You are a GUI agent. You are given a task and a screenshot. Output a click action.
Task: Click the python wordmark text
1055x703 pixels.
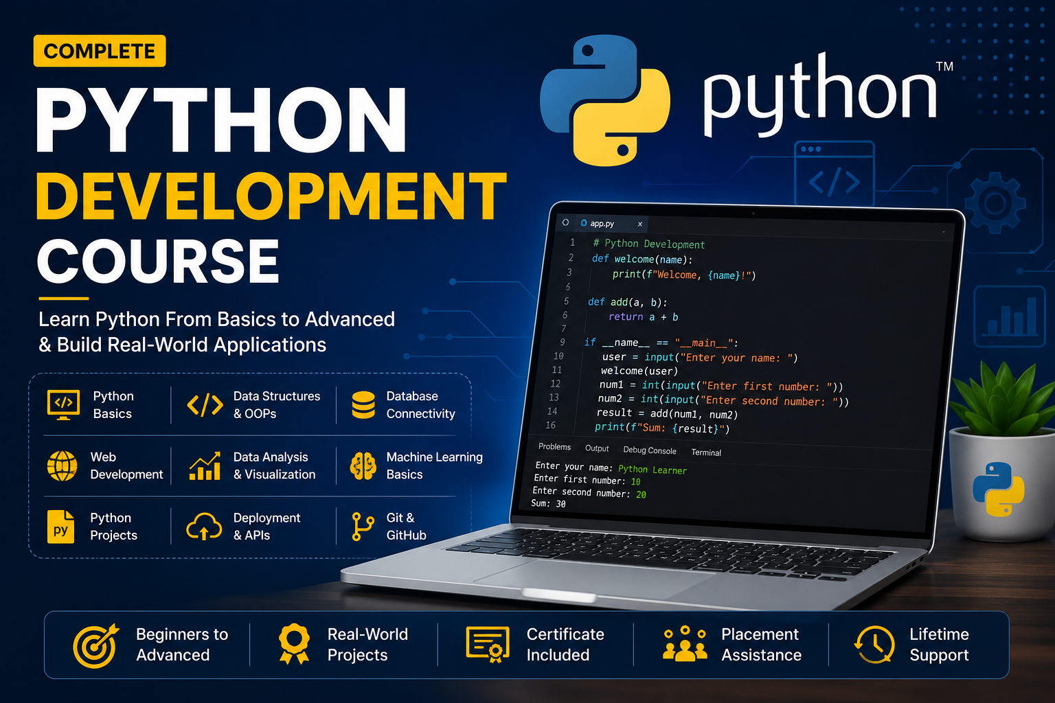tap(820, 96)
